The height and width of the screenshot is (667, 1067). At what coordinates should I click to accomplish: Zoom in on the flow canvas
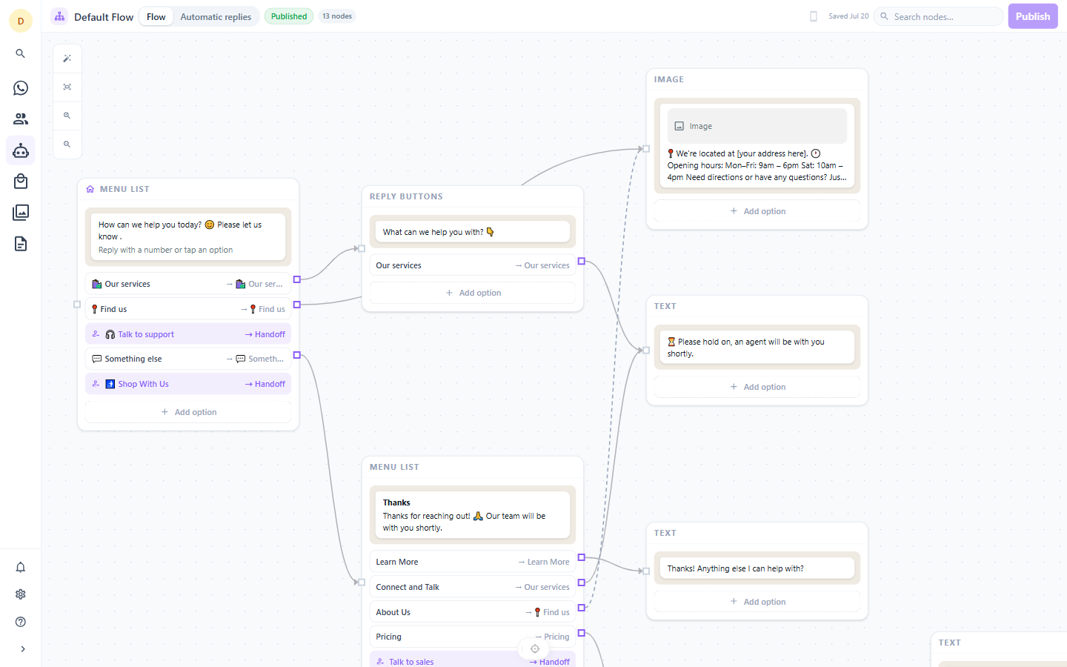pyautogui.click(x=67, y=116)
